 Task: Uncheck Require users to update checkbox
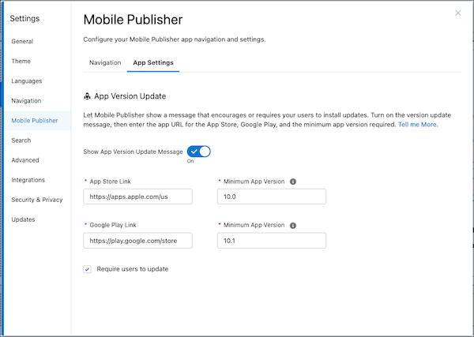point(87,269)
